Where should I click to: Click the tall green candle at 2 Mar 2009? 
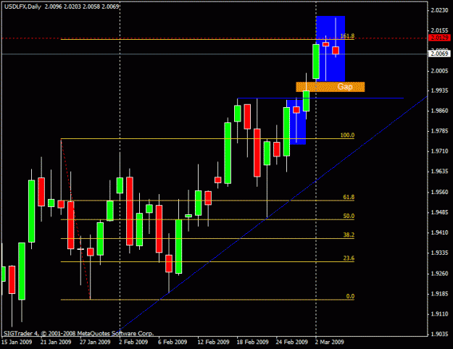(x=316, y=62)
